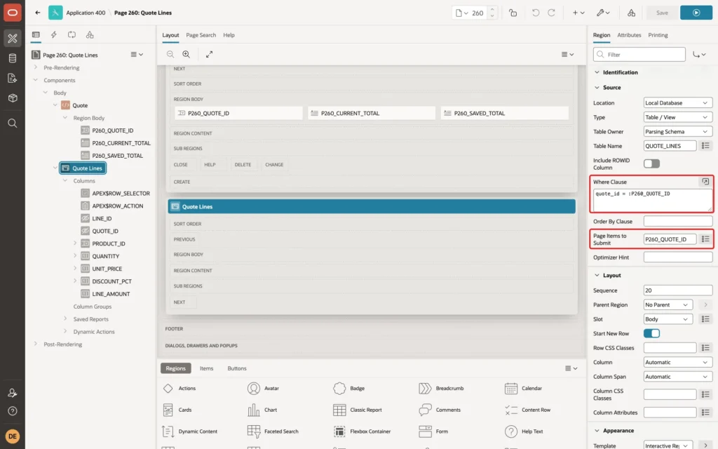Image resolution: width=718 pixels, height=449 pixels.
Task: Undo the last change
Action: tap(535, 13)
